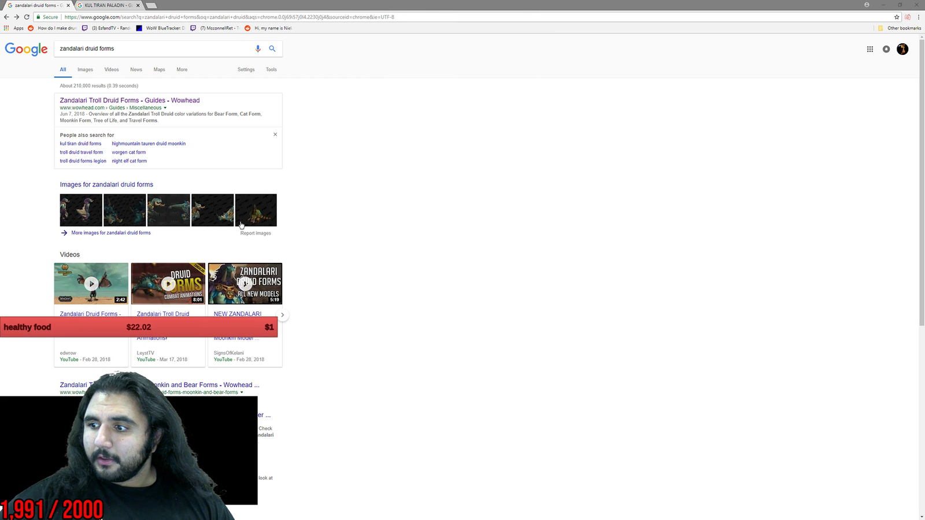Open the Miscellaneous breadcrumb in Wowhead result
Viewport: 925px width, 520px height.
point(145,108)
